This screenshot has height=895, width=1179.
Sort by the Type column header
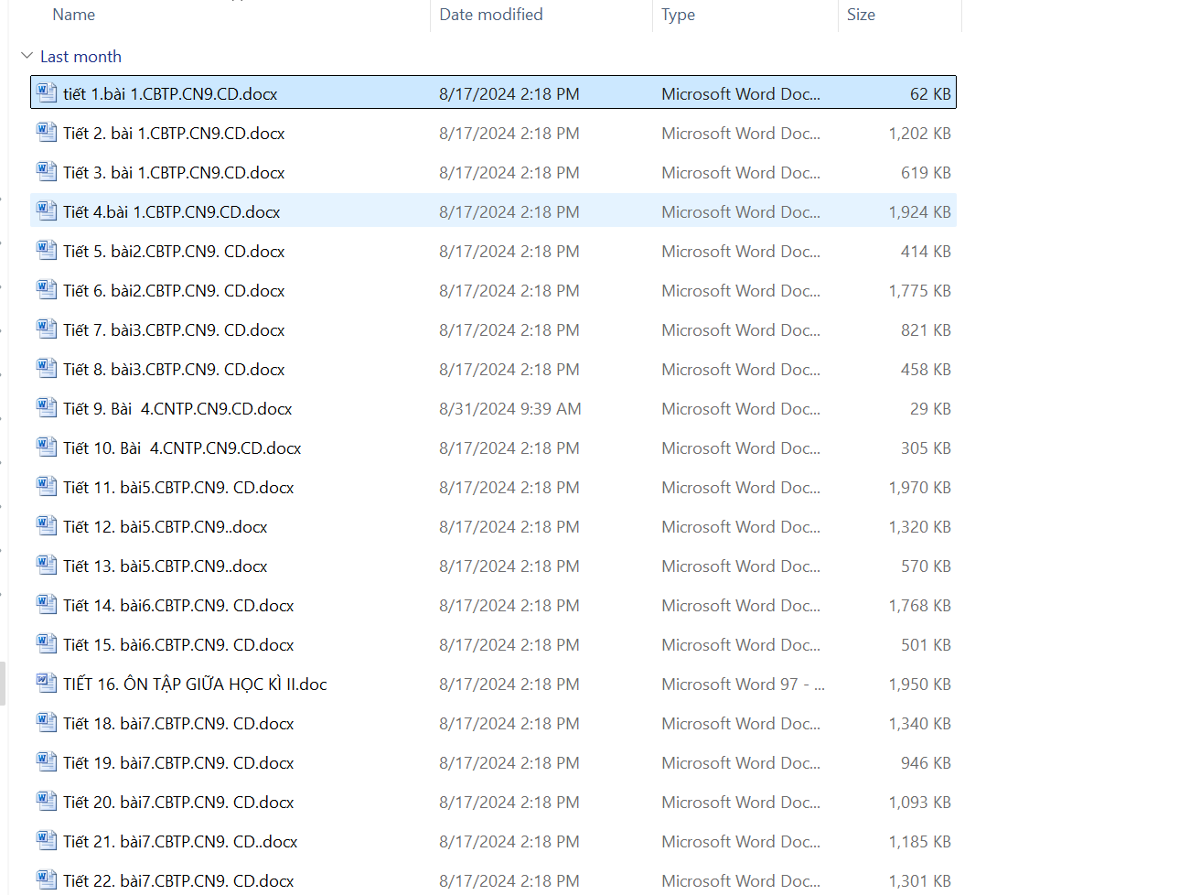pyautogui.click(x=679, y=15)
